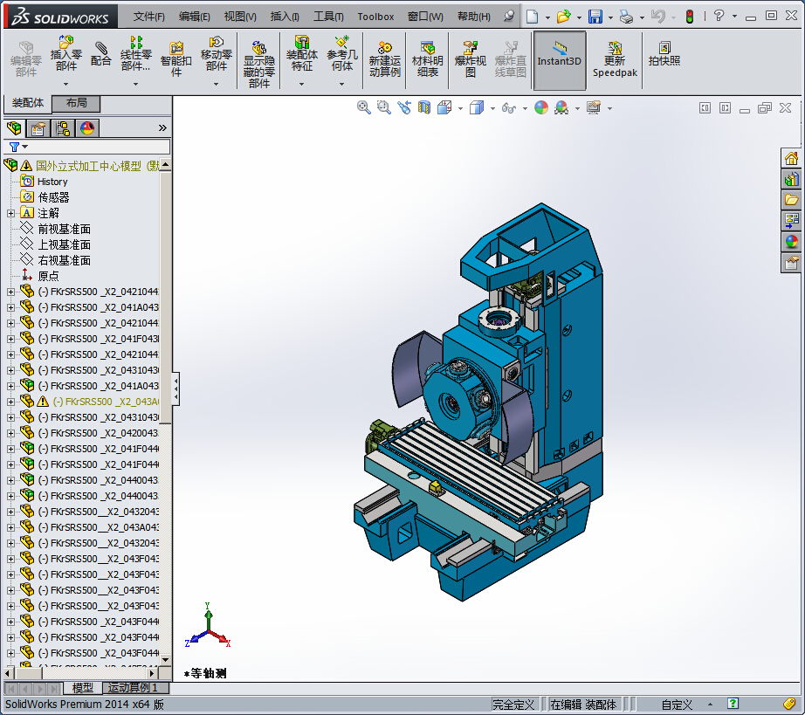Click the panel collapse handle beside the tree
The width and height of the screenshot is (805, 715).
(175, 388)
